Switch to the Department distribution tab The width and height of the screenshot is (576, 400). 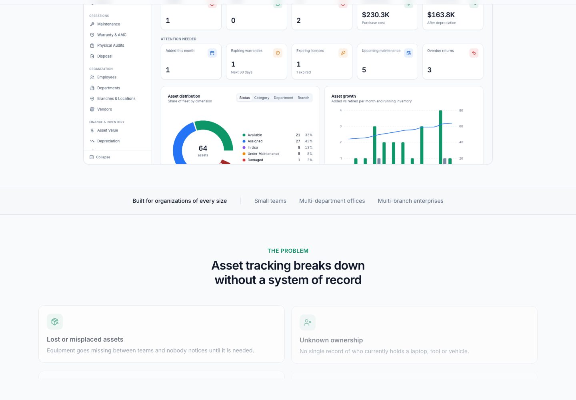284,98
